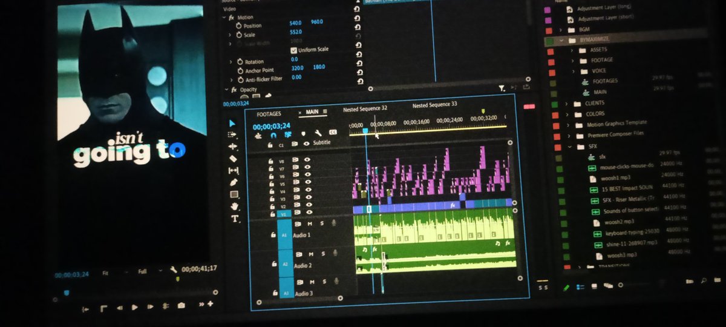Click the Scale value 552.0
Screen dimensions: 726x327
[296, 31]
